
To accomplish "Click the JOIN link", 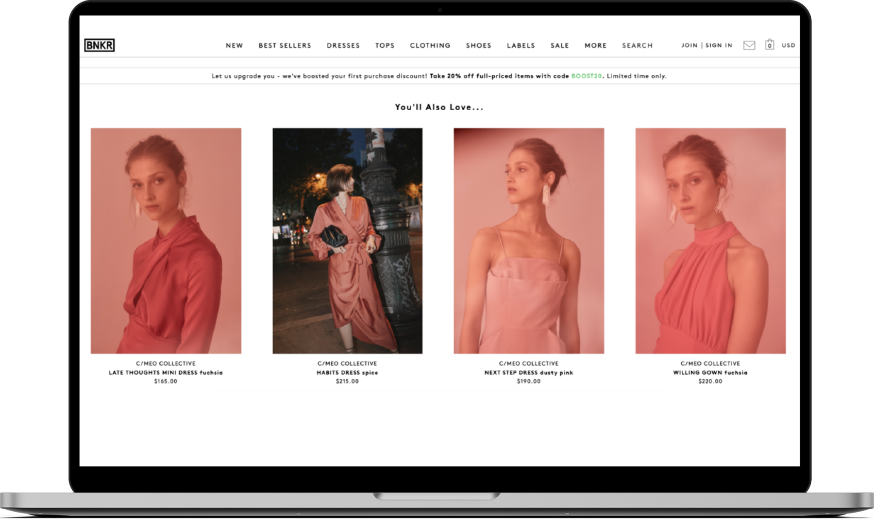I will point(689,45).
